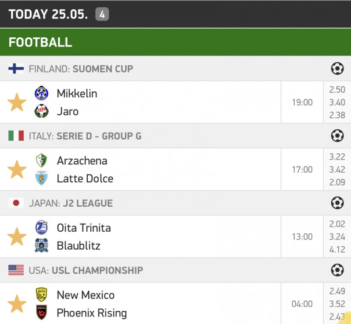Toggle favorite star for Mikkelin vs Jaro
This screenshot has height=324, width=351.
17,102
